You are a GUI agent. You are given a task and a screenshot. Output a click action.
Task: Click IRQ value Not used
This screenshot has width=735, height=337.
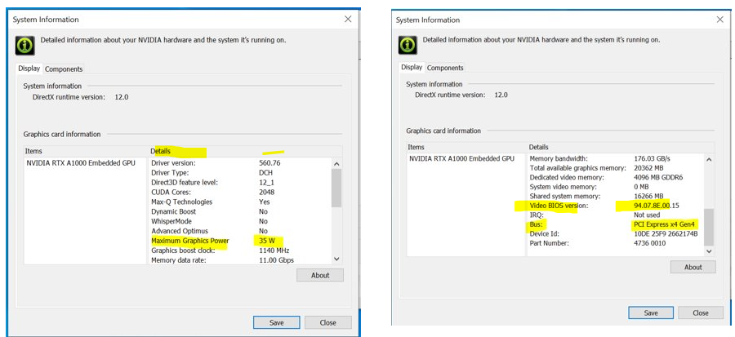point(647,215)
